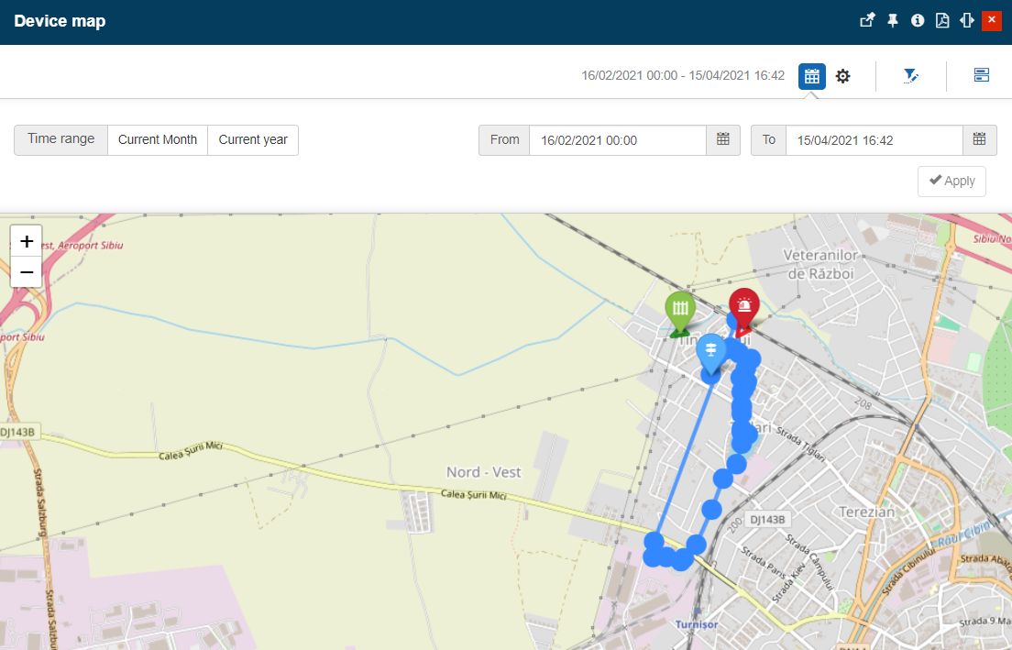Click the red alarm map marker
Image resolution: width=1012 pixels, height=650 pixels.
[x=744, y=307]
